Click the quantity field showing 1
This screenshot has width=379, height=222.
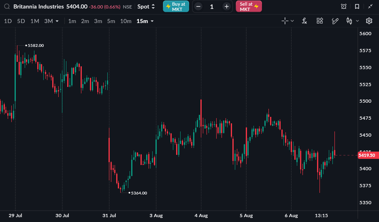(212, 6)
